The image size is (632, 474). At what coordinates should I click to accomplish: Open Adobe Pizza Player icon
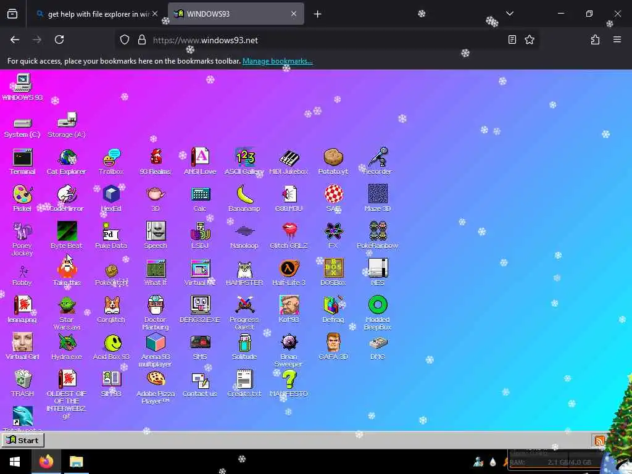click(x=156, y=388)
